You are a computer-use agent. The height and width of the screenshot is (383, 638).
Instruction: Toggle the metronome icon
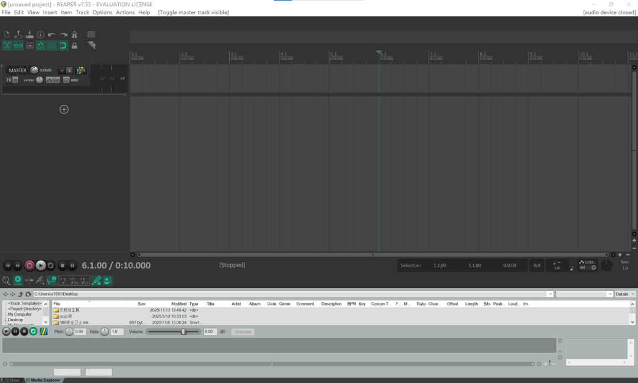point(74,35)
